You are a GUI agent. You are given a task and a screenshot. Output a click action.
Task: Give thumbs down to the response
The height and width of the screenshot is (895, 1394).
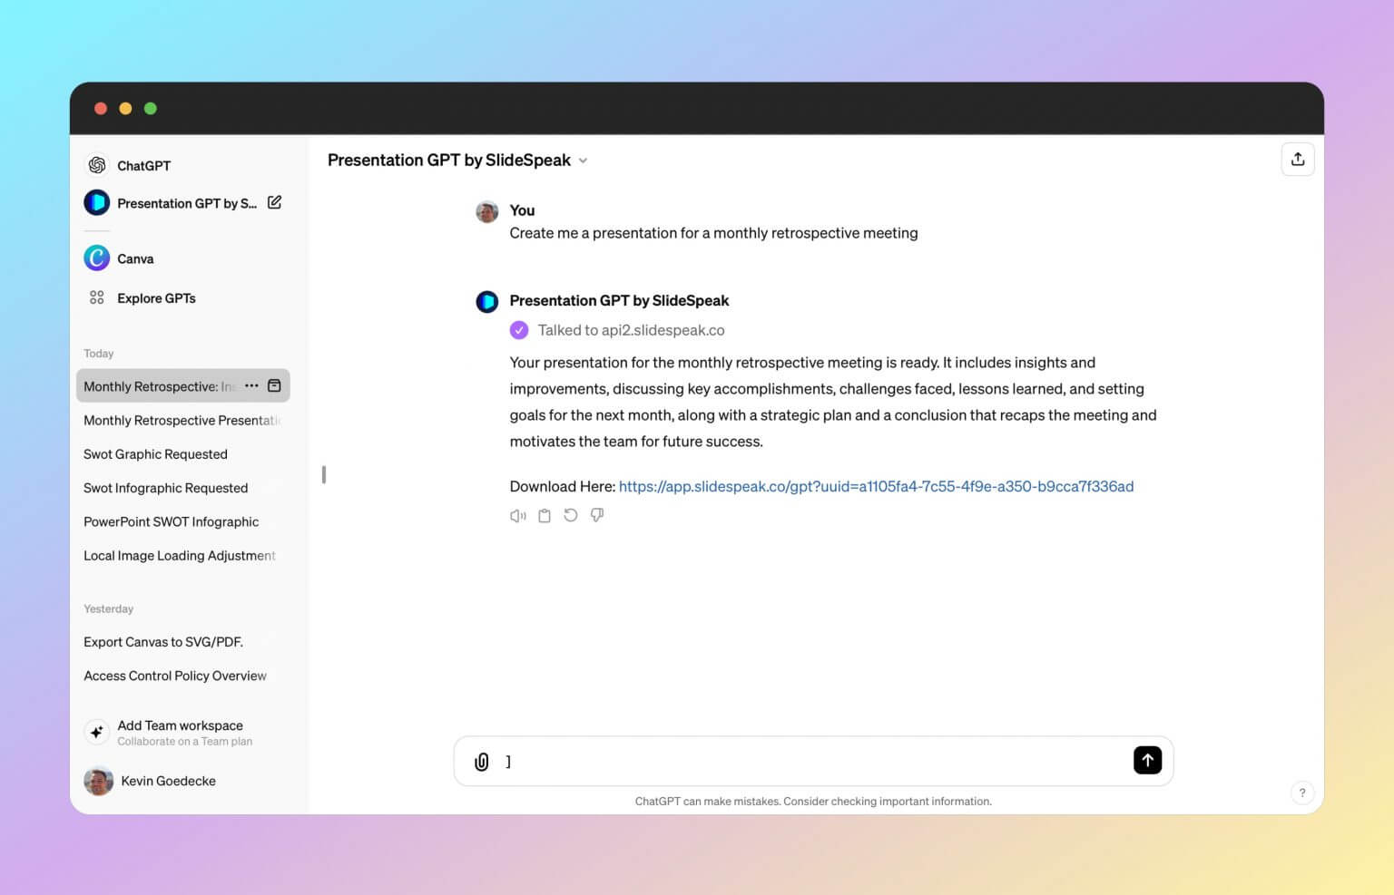597,515
